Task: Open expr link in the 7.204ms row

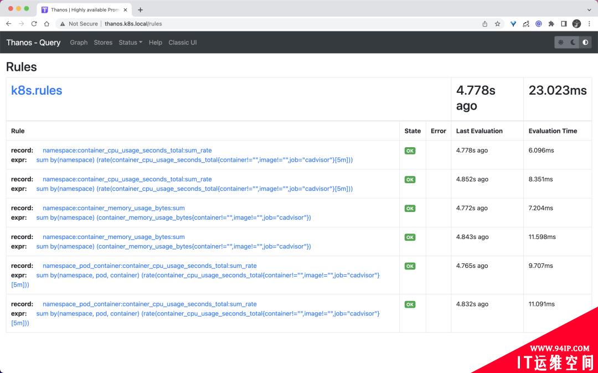Action: point(173,217)
